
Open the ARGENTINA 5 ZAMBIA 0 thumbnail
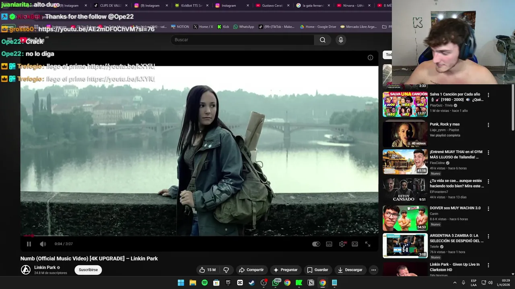tap(405, 246)
